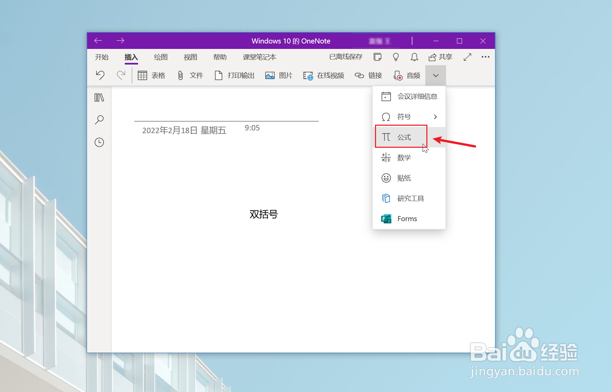The height and width of the screenshot is (392, 612).
Task: Insert a table with the 表格 button
Action: pyautogui.click(x=151, y=75)
